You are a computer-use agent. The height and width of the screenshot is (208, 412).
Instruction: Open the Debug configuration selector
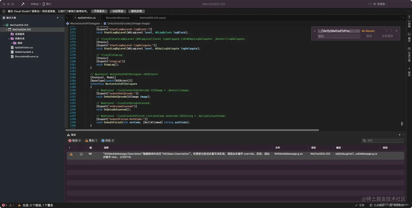coord(34,4)
